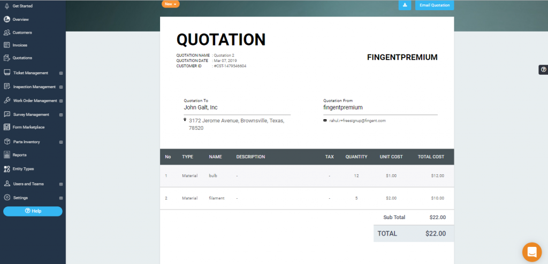The width and height of the screenshot is (548, 264).
Task: Expand the Work Order Management submenu
Action: pos(61,101)
